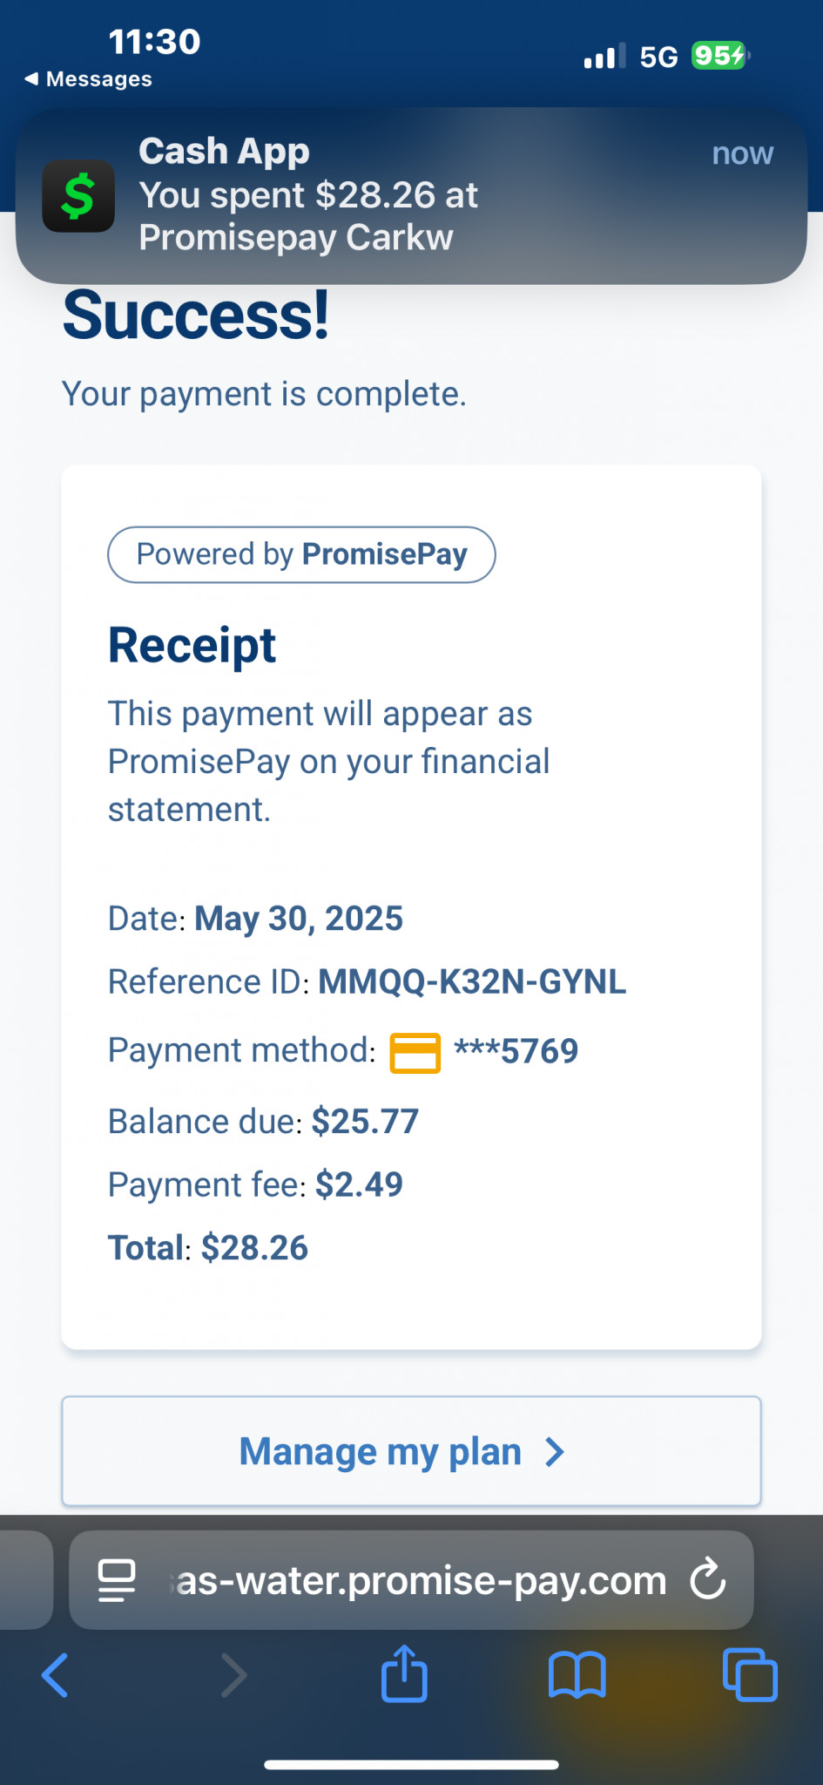Return to Messages via back link

coord(88,79)
